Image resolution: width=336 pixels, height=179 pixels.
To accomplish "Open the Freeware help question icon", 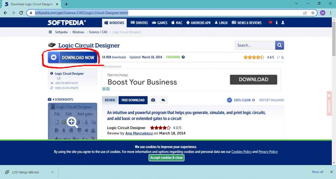I will point(183,57).
